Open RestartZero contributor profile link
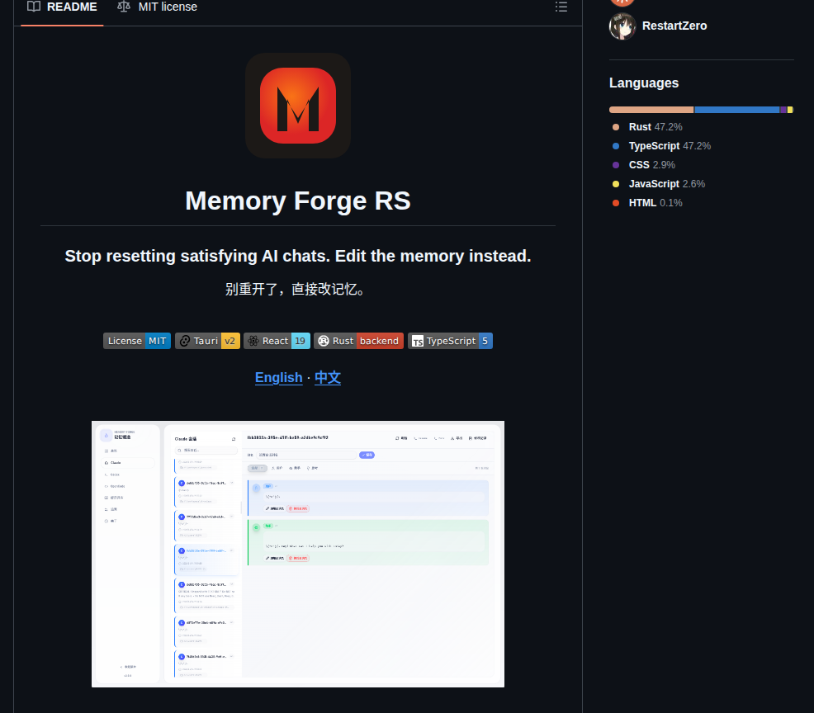This screenshot has width=814, height=713. pos(674,26)
